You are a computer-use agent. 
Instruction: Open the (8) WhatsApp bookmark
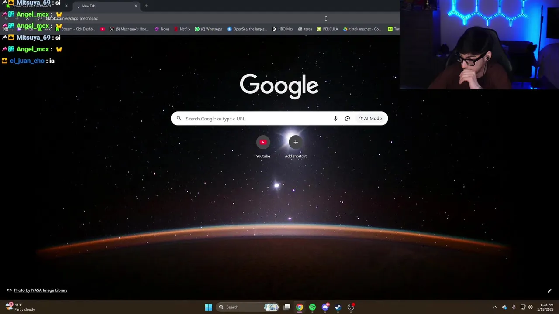pyautogui.click(x=208, y=29)
